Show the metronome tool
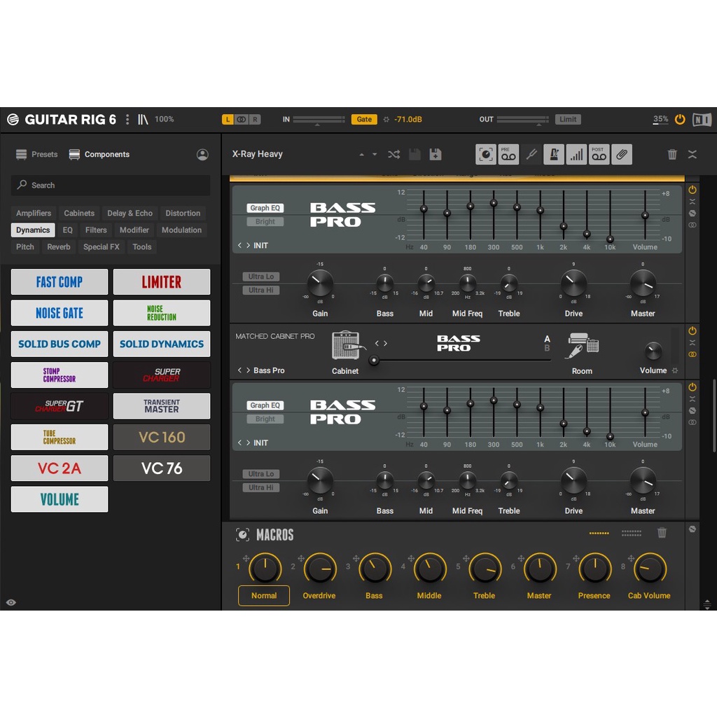Image resolution: width=717 pixels, height=717 pixels. [553, 155]
